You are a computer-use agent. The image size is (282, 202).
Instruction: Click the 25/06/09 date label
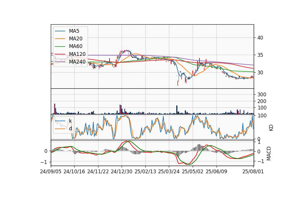(216, 172)
